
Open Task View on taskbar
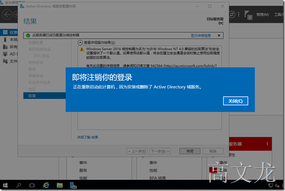point(32,185)
